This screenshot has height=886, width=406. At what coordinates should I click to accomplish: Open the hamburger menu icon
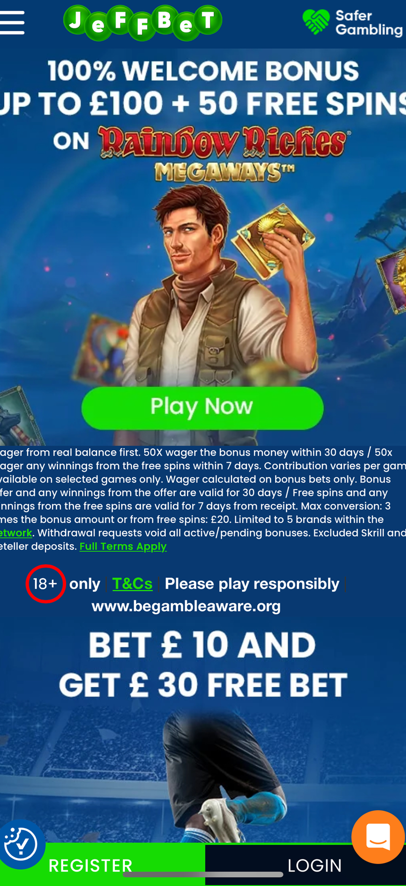[12, 23]
